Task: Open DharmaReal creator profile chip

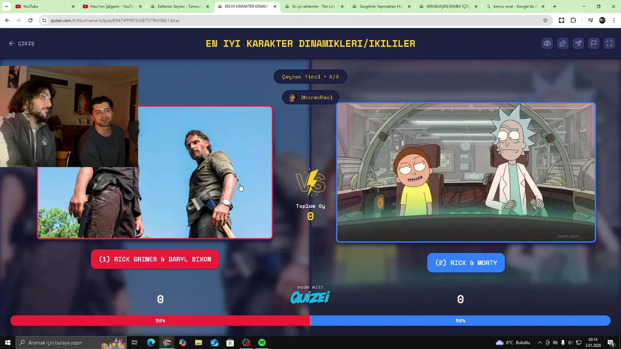Action: coord(310,97)
